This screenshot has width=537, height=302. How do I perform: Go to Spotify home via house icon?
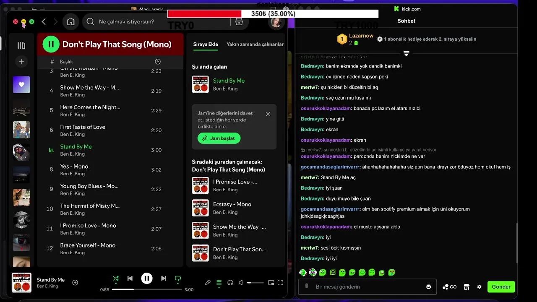(71, 21)
